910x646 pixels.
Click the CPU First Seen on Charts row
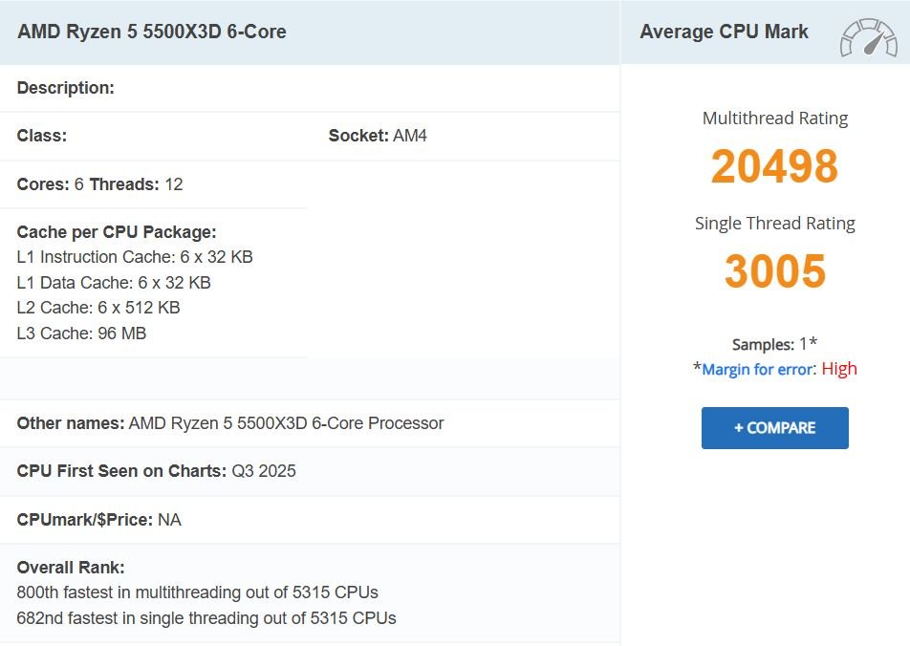tap(157, 471)
